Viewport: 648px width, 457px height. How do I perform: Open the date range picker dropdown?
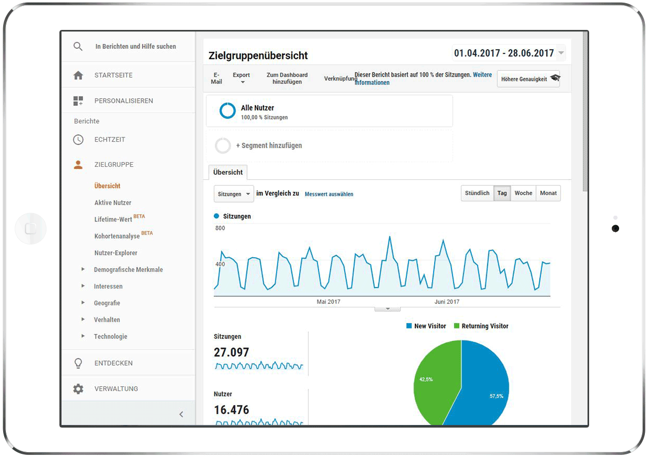pos(561,53)
